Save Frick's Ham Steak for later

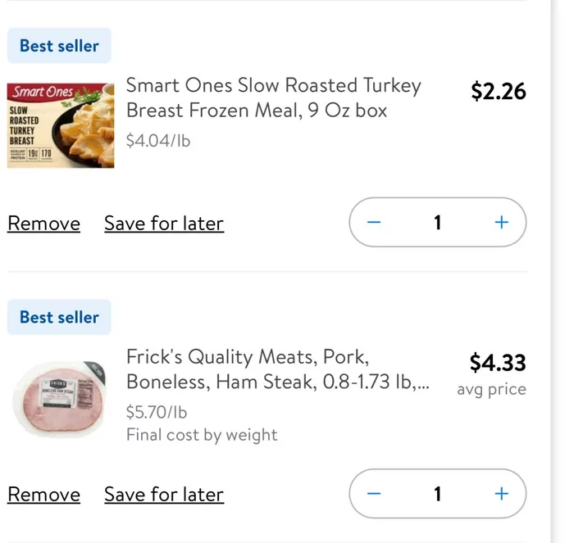coord(164,495)
